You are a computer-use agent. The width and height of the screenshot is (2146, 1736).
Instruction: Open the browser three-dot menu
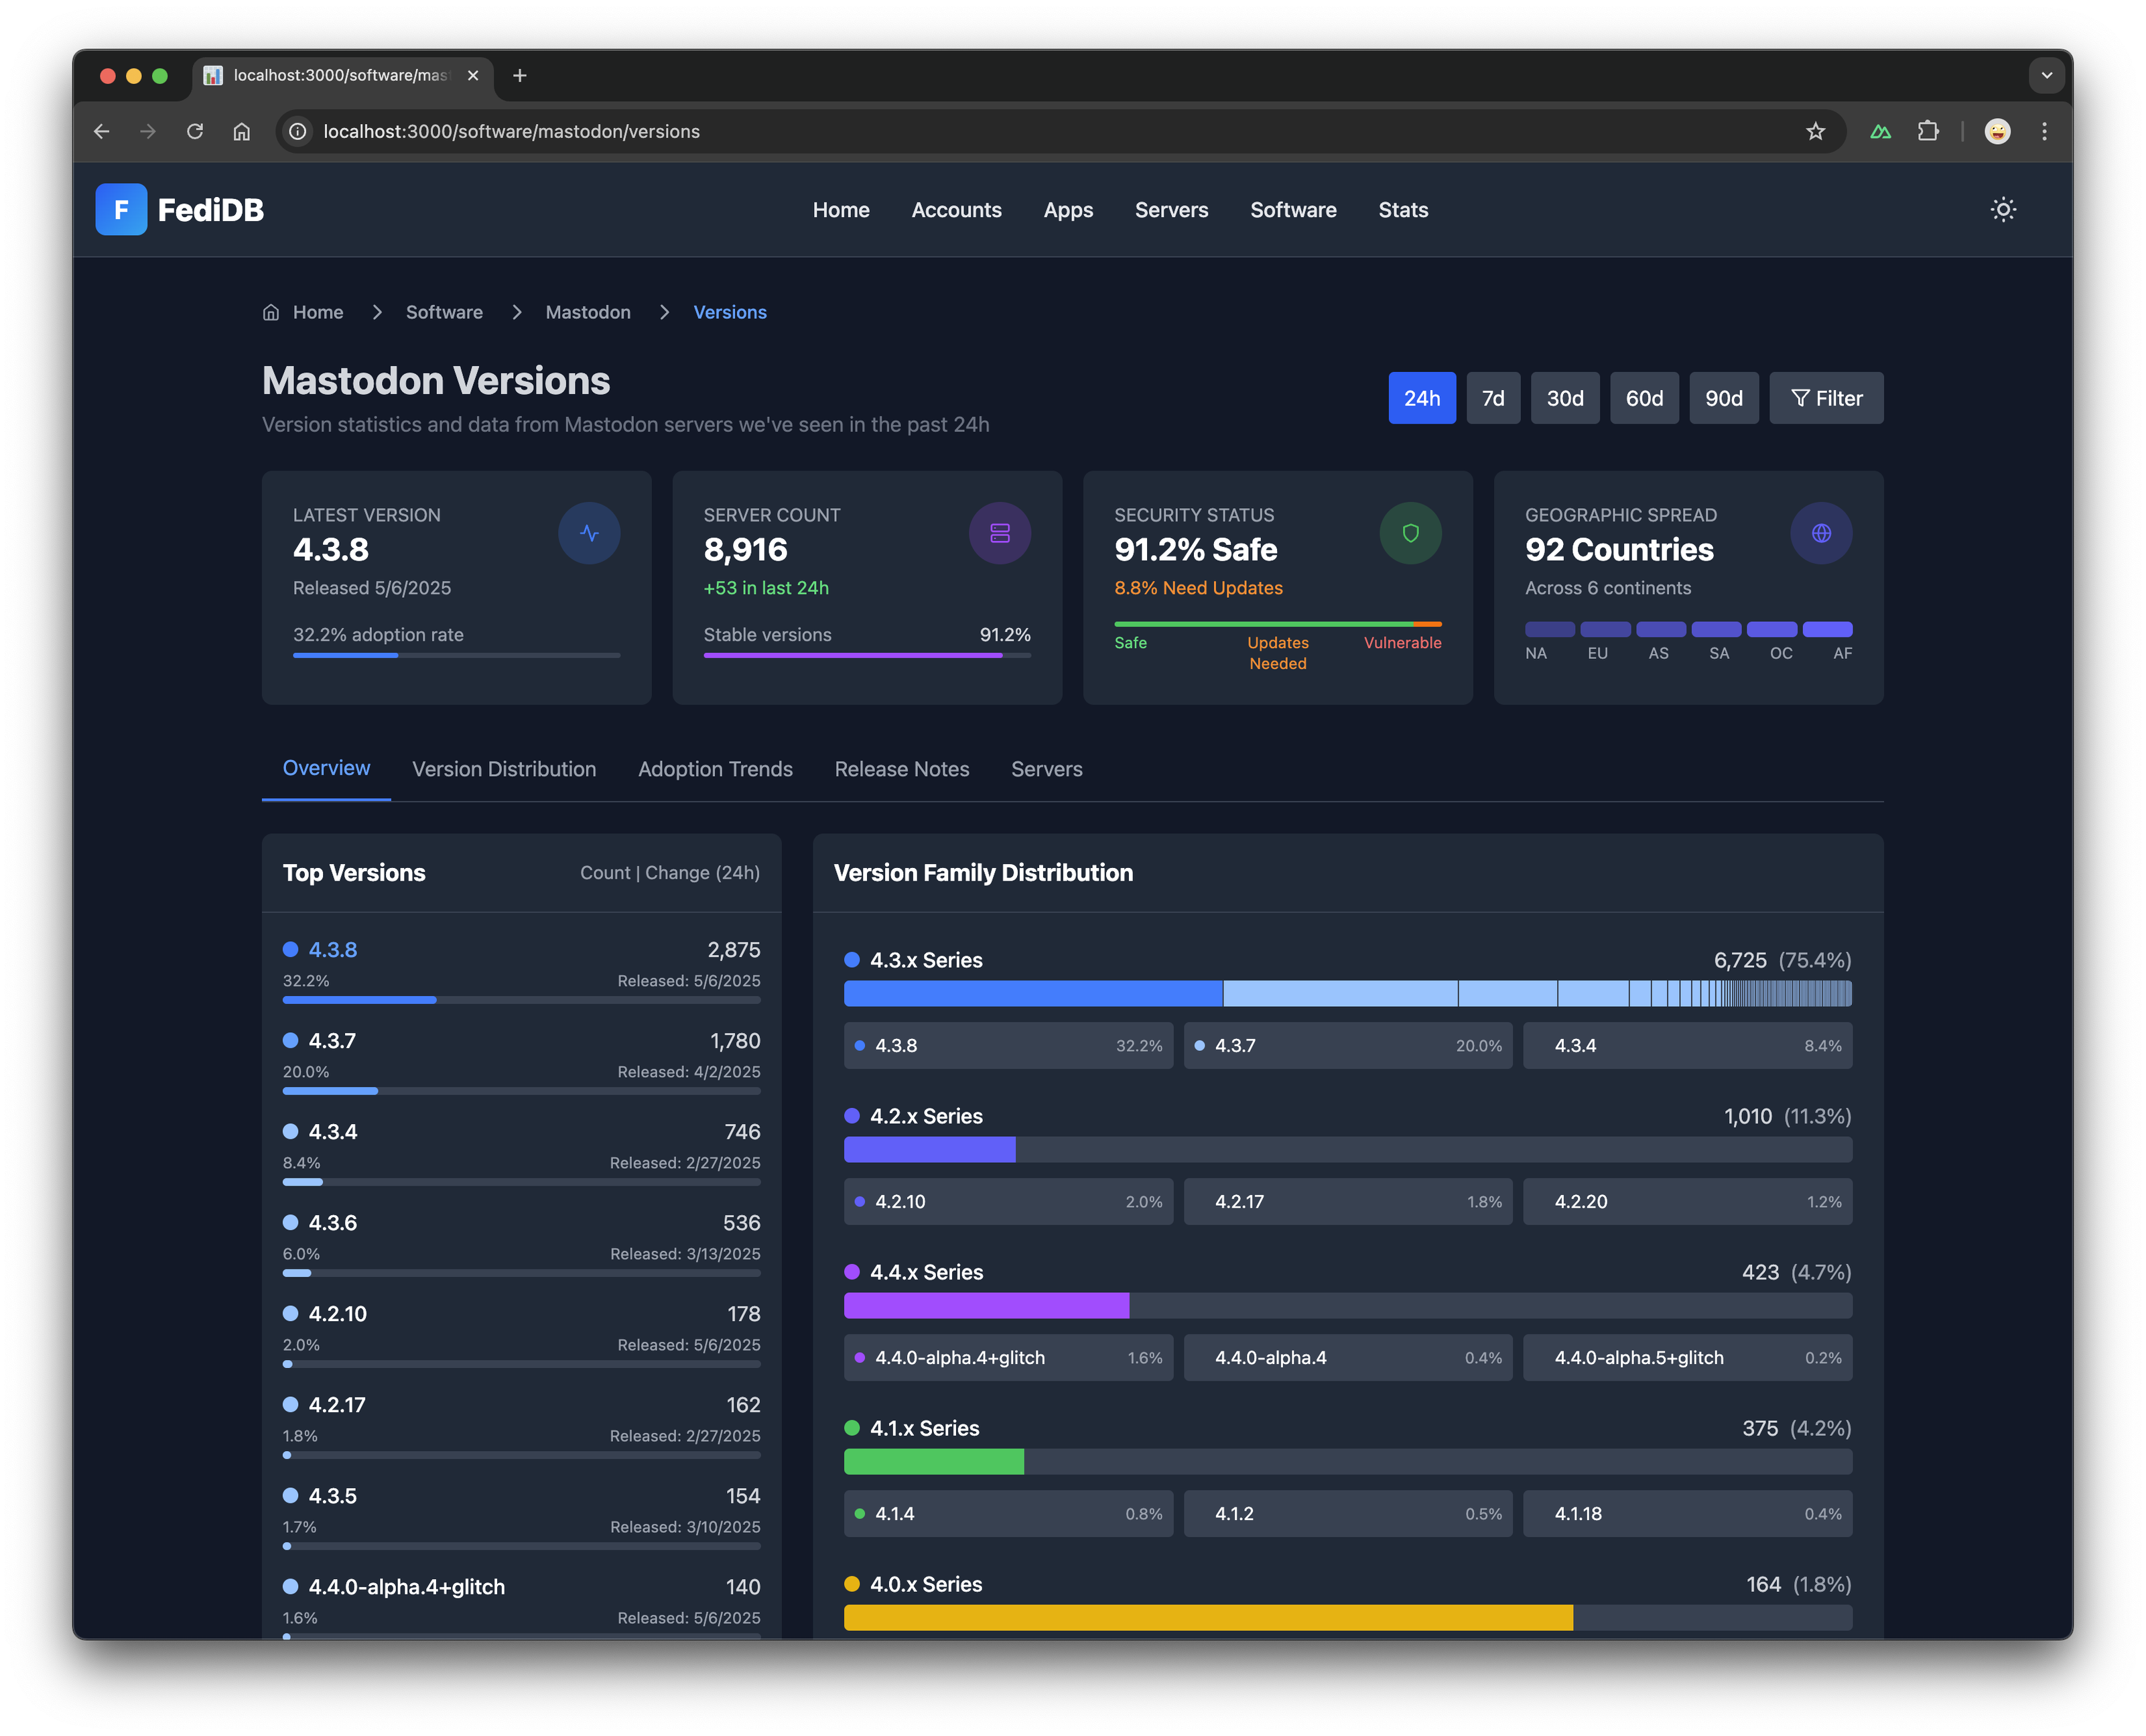coord(2044,131)
